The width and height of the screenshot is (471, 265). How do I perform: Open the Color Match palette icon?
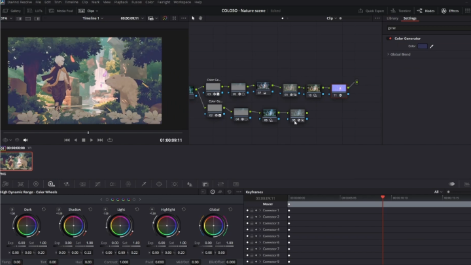click(20, 184)
